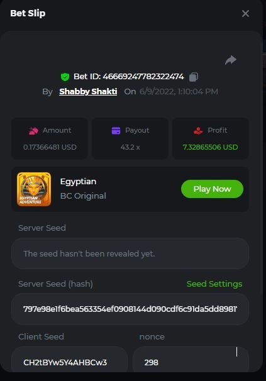
Task: Select the Server Seed hash field
Action: (130, 309)
